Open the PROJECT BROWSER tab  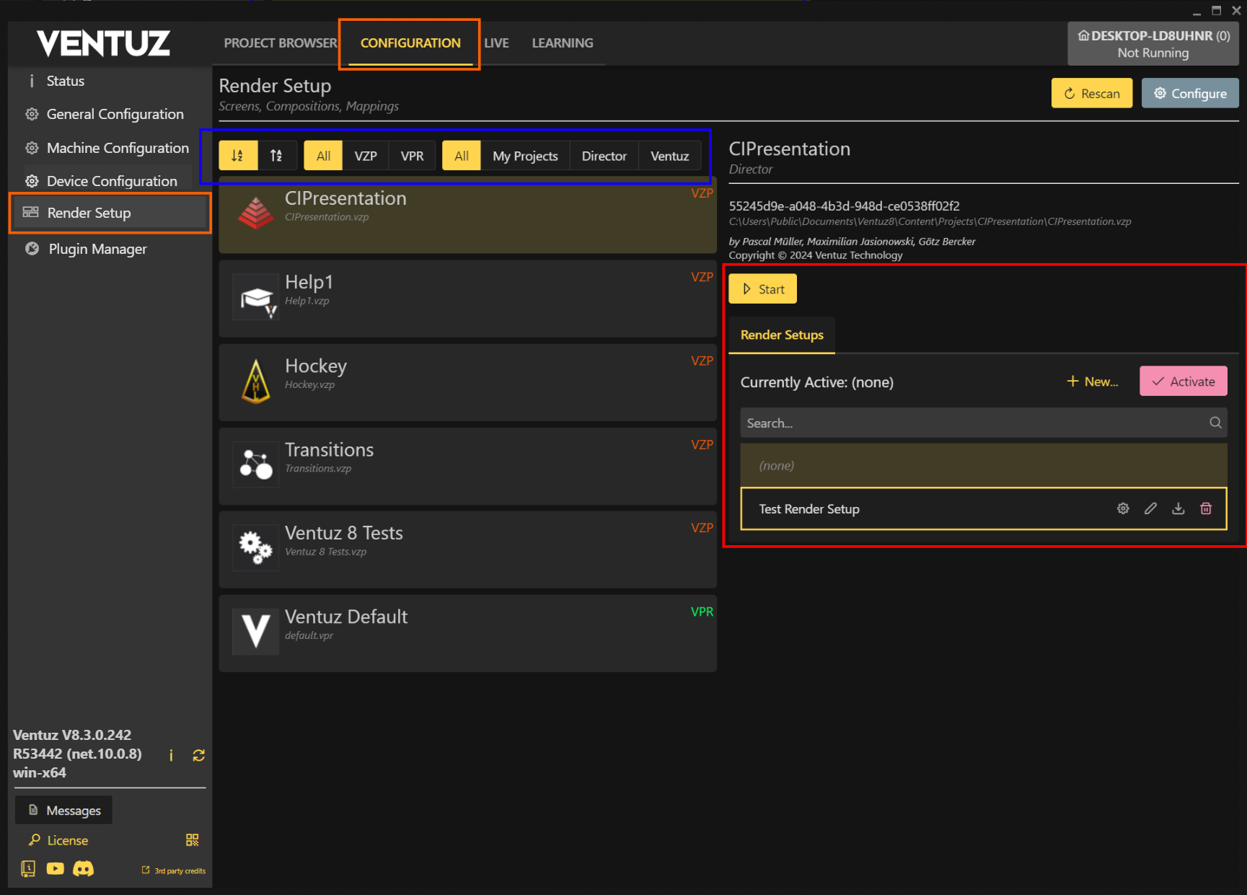pos(281,43)
